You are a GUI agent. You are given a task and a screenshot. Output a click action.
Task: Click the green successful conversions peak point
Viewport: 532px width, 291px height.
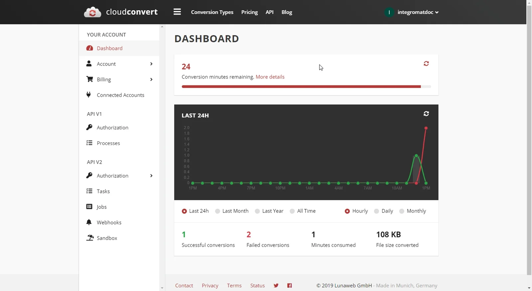click(416, 156)
